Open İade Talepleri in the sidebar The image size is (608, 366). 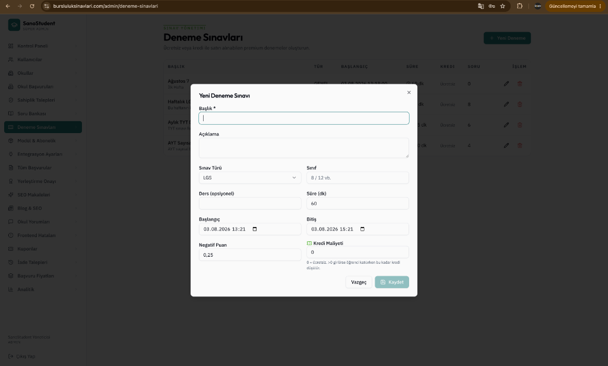(x=43, y=263)
